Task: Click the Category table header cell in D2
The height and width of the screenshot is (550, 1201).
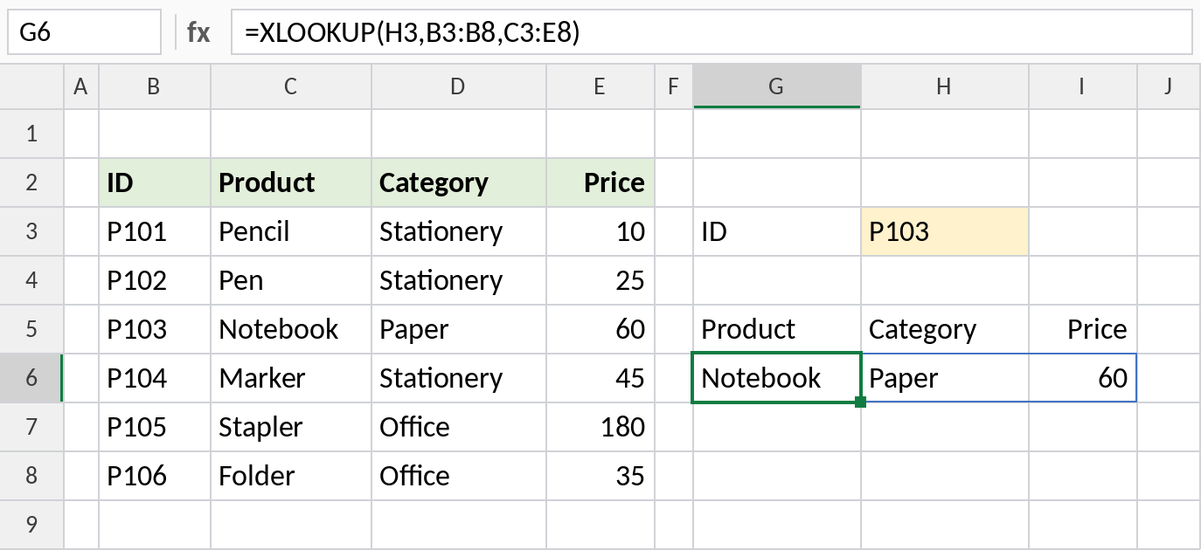Action: (x=459, y=182)
